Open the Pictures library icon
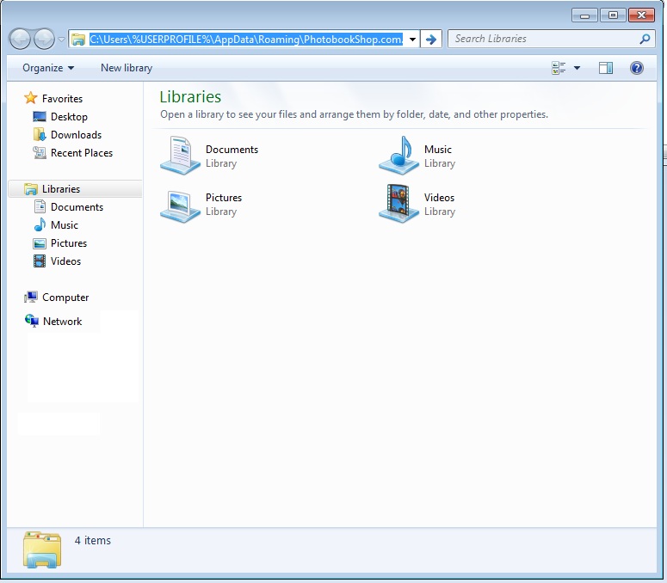 point(181,204)
